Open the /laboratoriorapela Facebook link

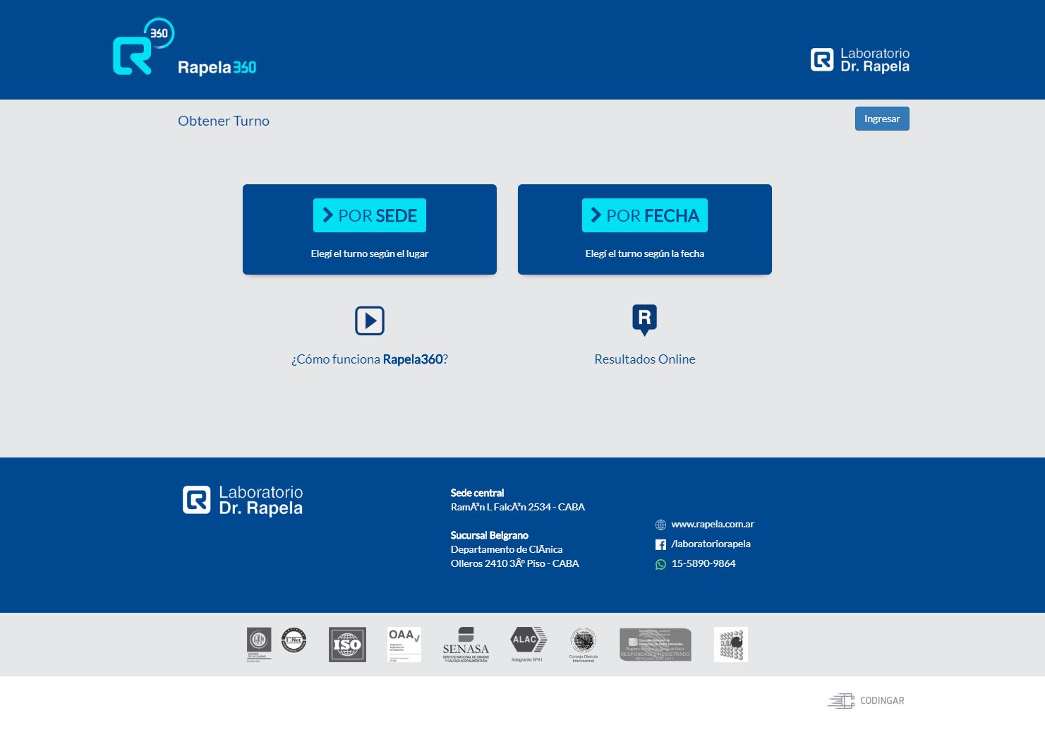coord(711,544)
